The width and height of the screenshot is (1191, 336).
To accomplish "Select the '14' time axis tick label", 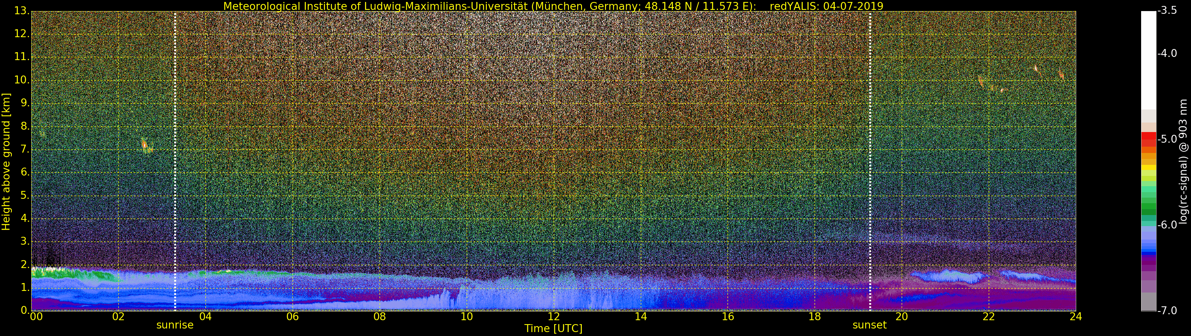I will pyautogui.click(x=640, y=316).
